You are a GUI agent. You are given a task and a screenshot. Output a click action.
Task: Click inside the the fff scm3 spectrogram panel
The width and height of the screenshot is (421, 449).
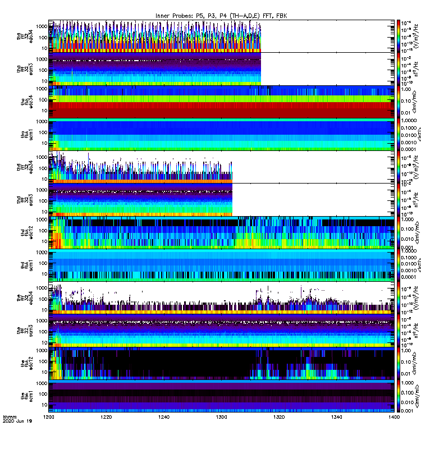(x=221, y=331)
